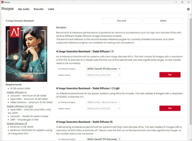The width and height of the screenshot is (192, 141).
Task: Click 'Minimum 8 GB VRAM' line
Action: [x=22, y=127]
